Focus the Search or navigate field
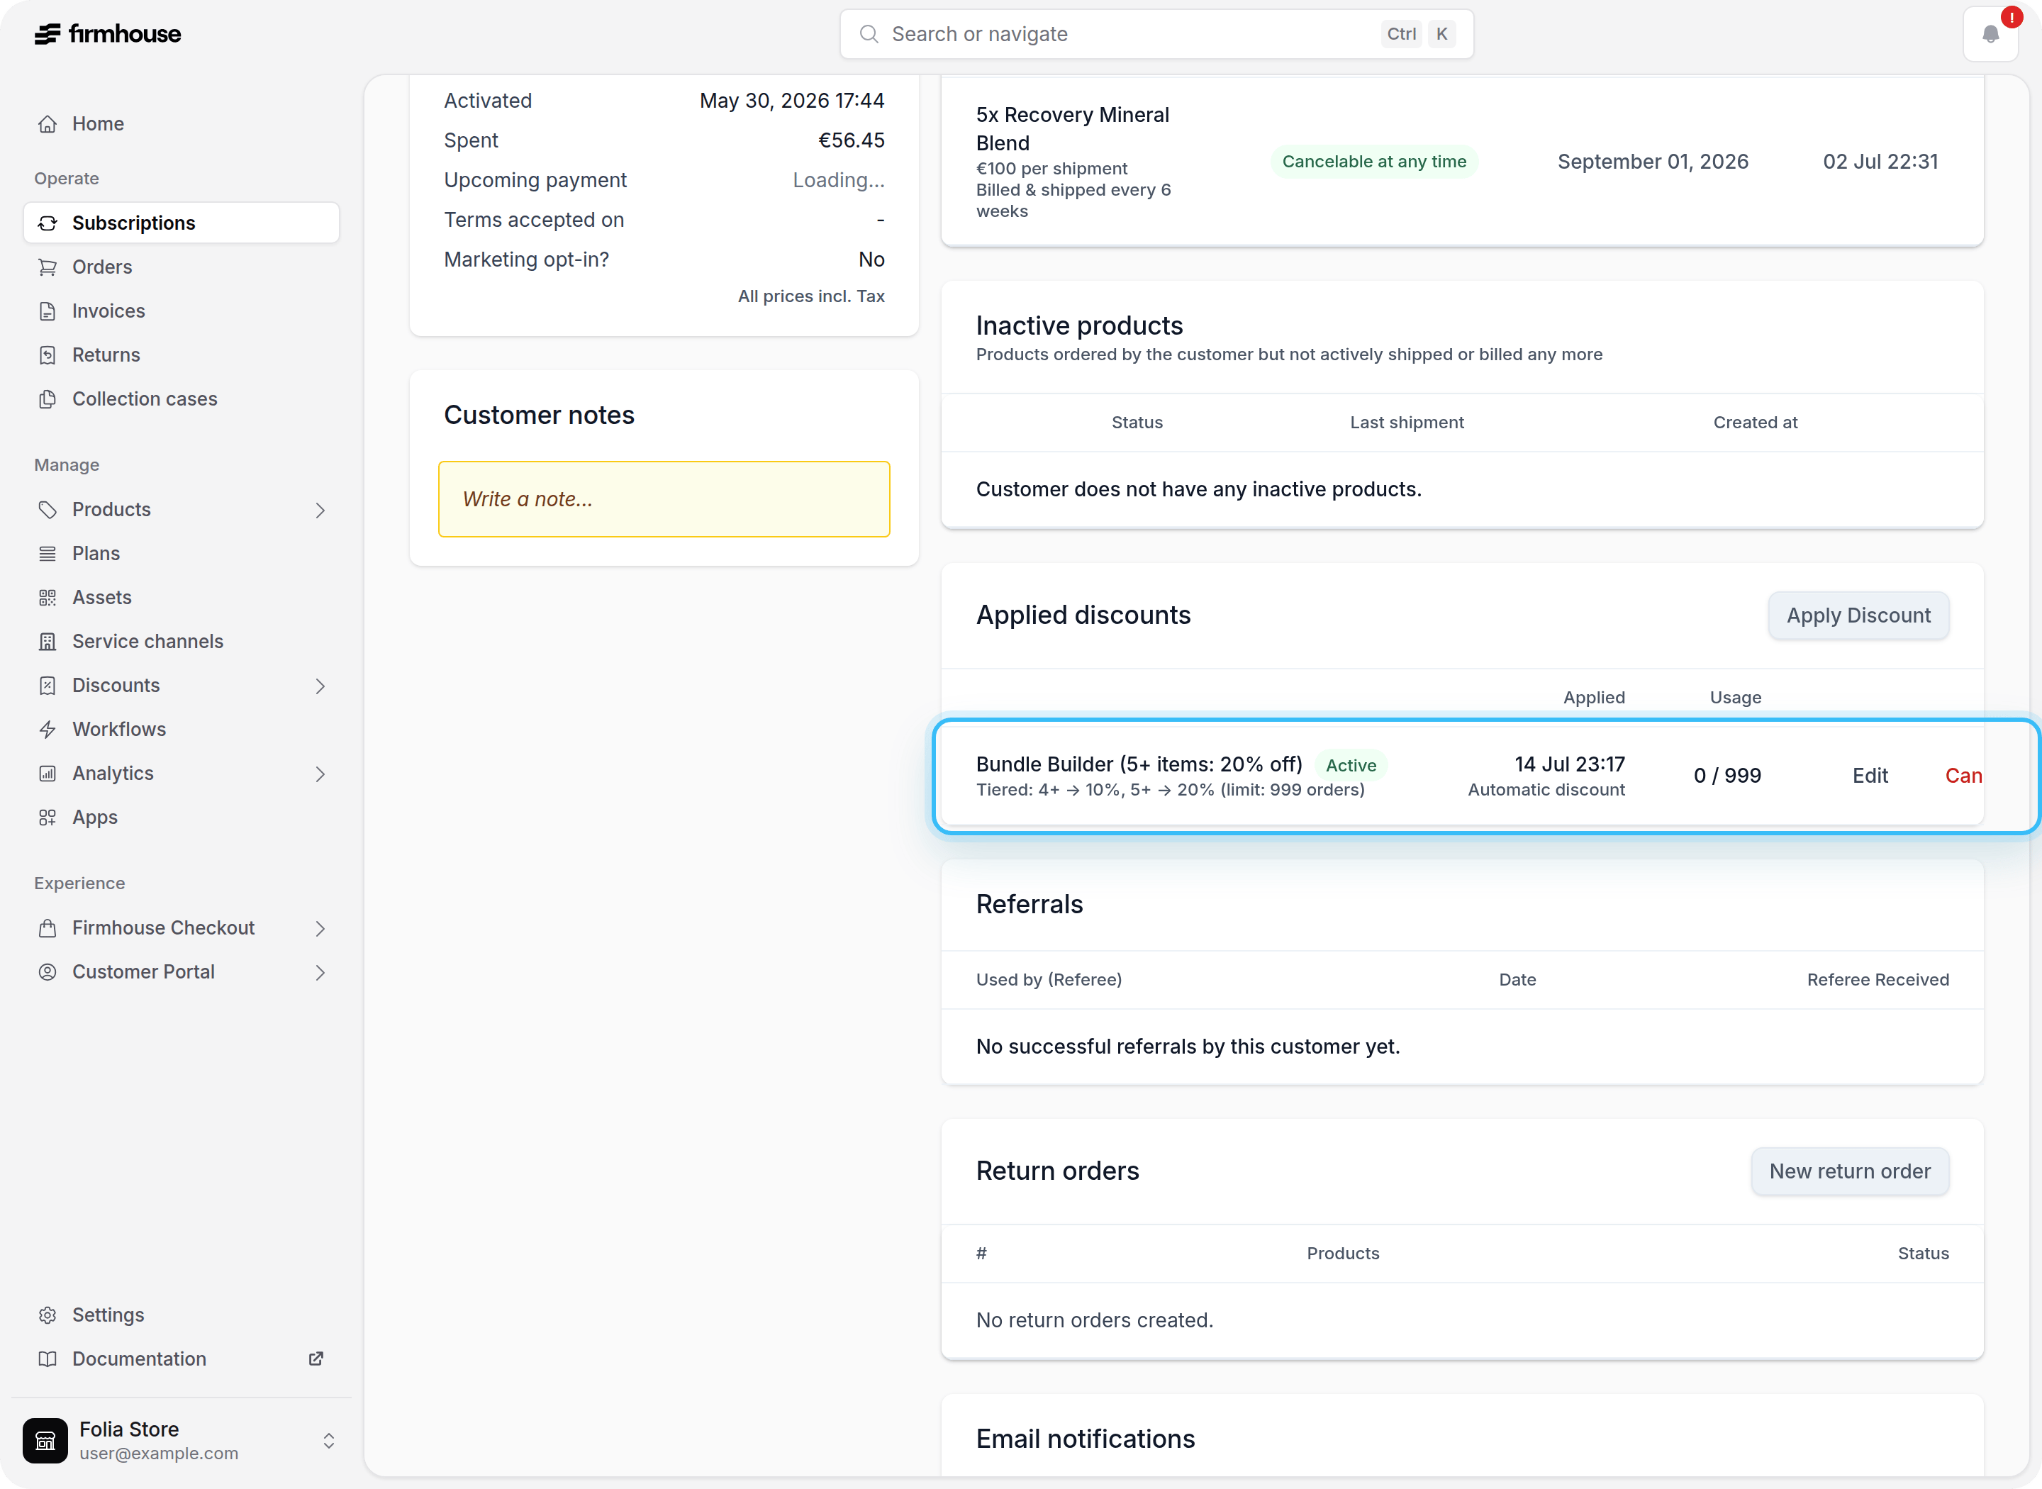The height and width of the screenshot is (1489, 2042). [x=1156, y=34]
